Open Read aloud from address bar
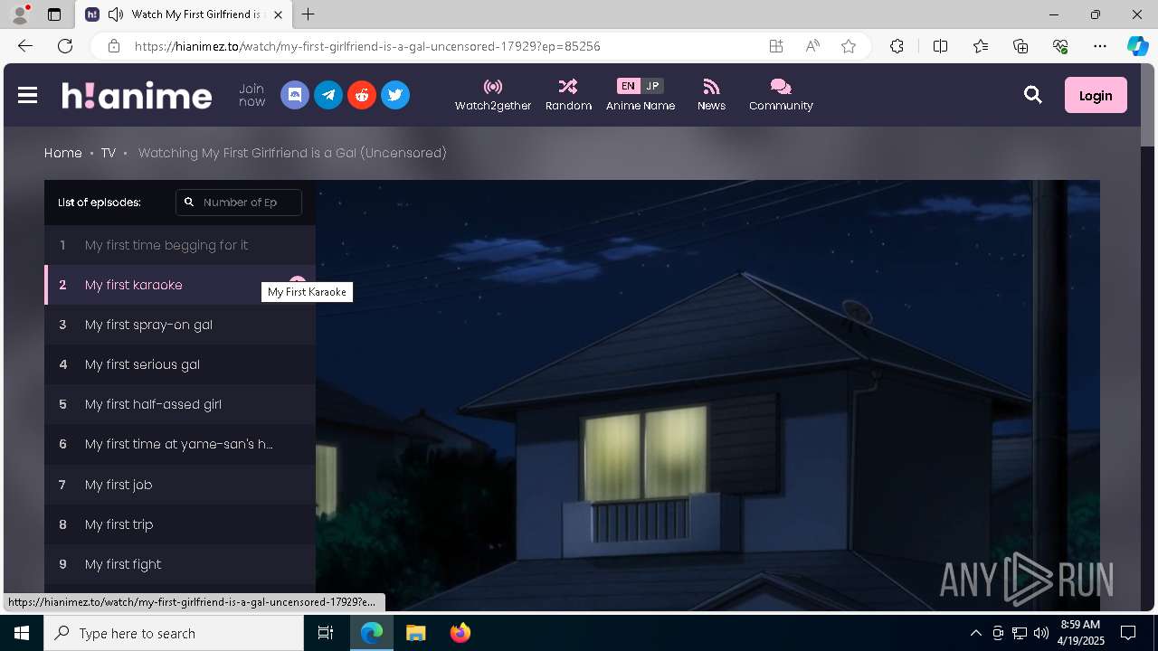1158x651 pixels. point(812,46)
